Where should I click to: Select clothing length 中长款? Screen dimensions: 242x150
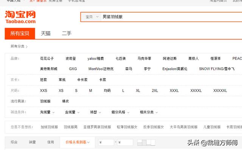[82, 80]
